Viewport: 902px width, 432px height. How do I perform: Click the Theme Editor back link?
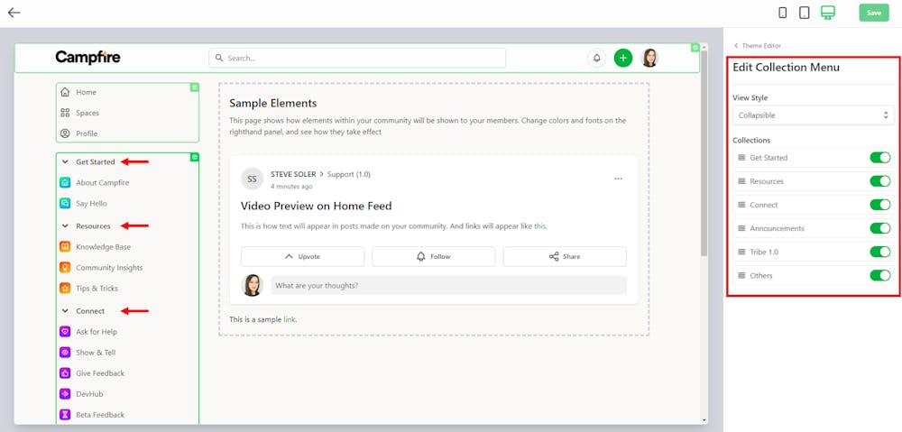pyautogui.click(x=758, y=45)
